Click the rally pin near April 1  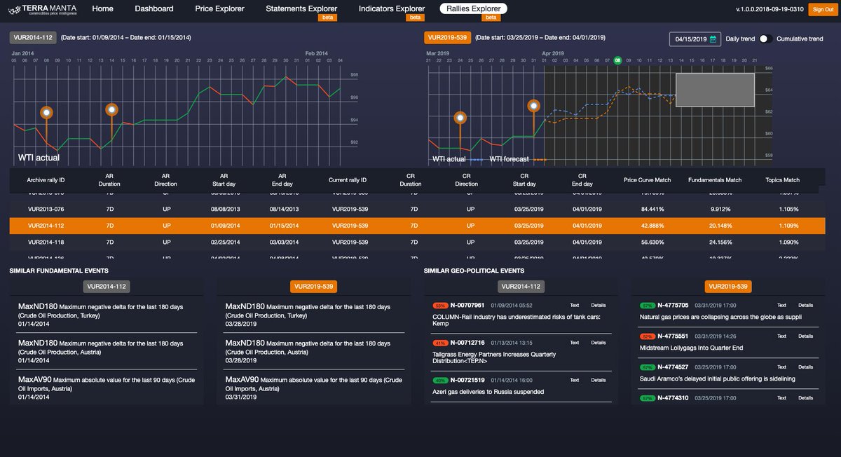pos(533,105)
